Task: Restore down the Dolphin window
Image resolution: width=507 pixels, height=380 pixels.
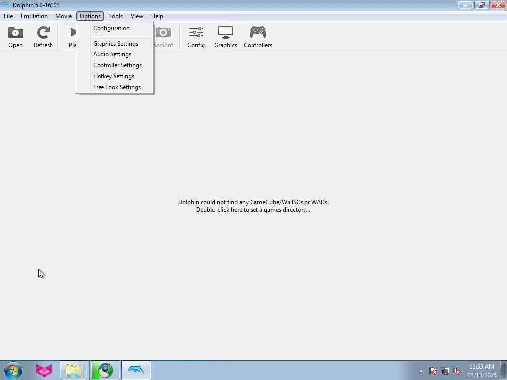Action: [482, 5]
